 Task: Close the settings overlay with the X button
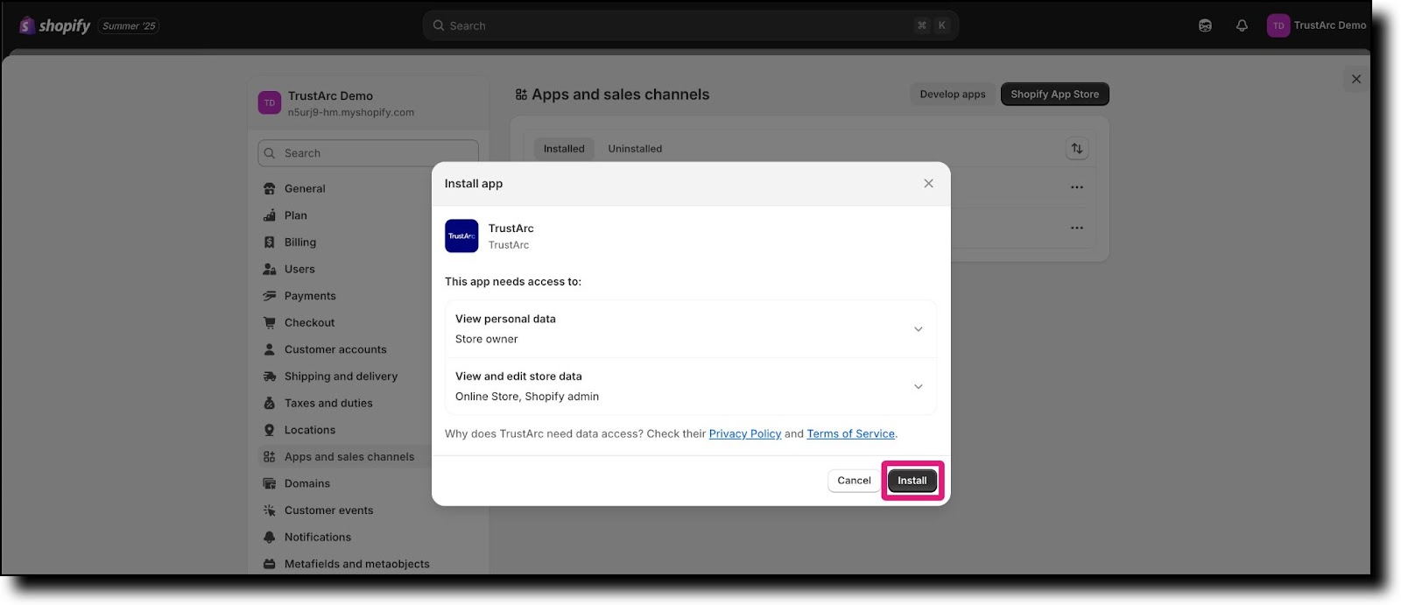click(1356, 79)
